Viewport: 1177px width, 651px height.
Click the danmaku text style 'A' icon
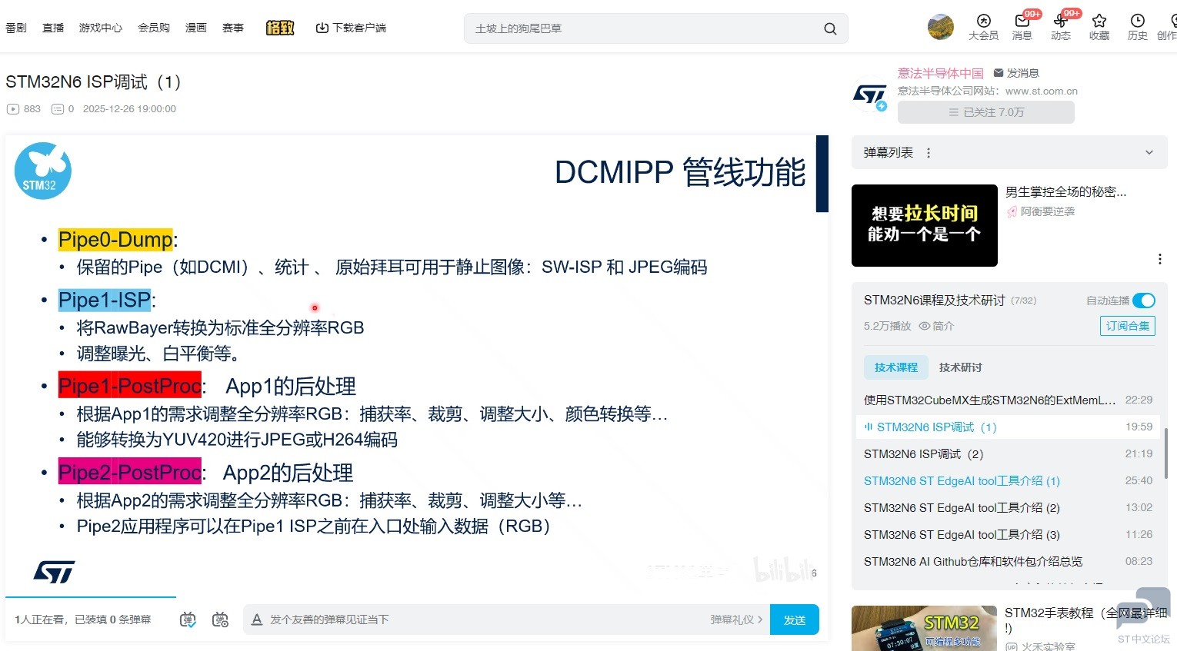pyautogui.click(x=257, y=619)
